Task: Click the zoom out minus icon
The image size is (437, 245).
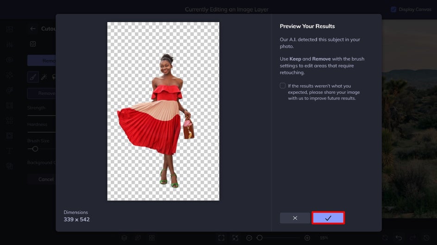Action: [x=249, y=238]
